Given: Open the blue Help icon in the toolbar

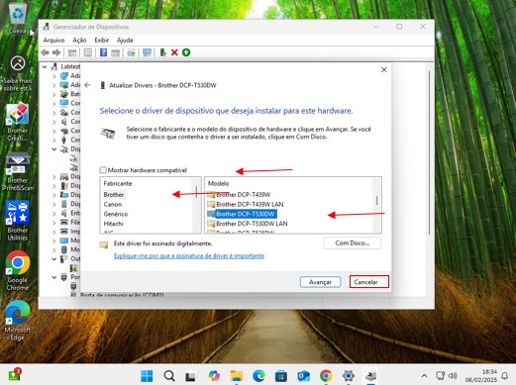Looking at the screenshot, I should click(x=103, y=52).
